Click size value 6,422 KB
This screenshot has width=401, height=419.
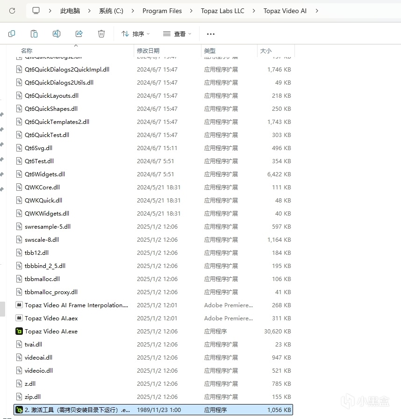pyautogui.click(x=279, y=174)
